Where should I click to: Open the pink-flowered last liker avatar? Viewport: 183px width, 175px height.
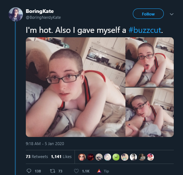pos(150,157)
